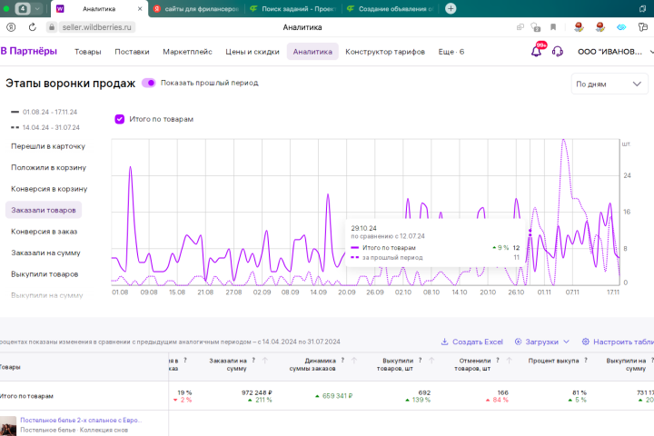Sort by Заказали на сумму arrow
The height and width of the screenshot is (436, 654).
[x=265, y=361]
